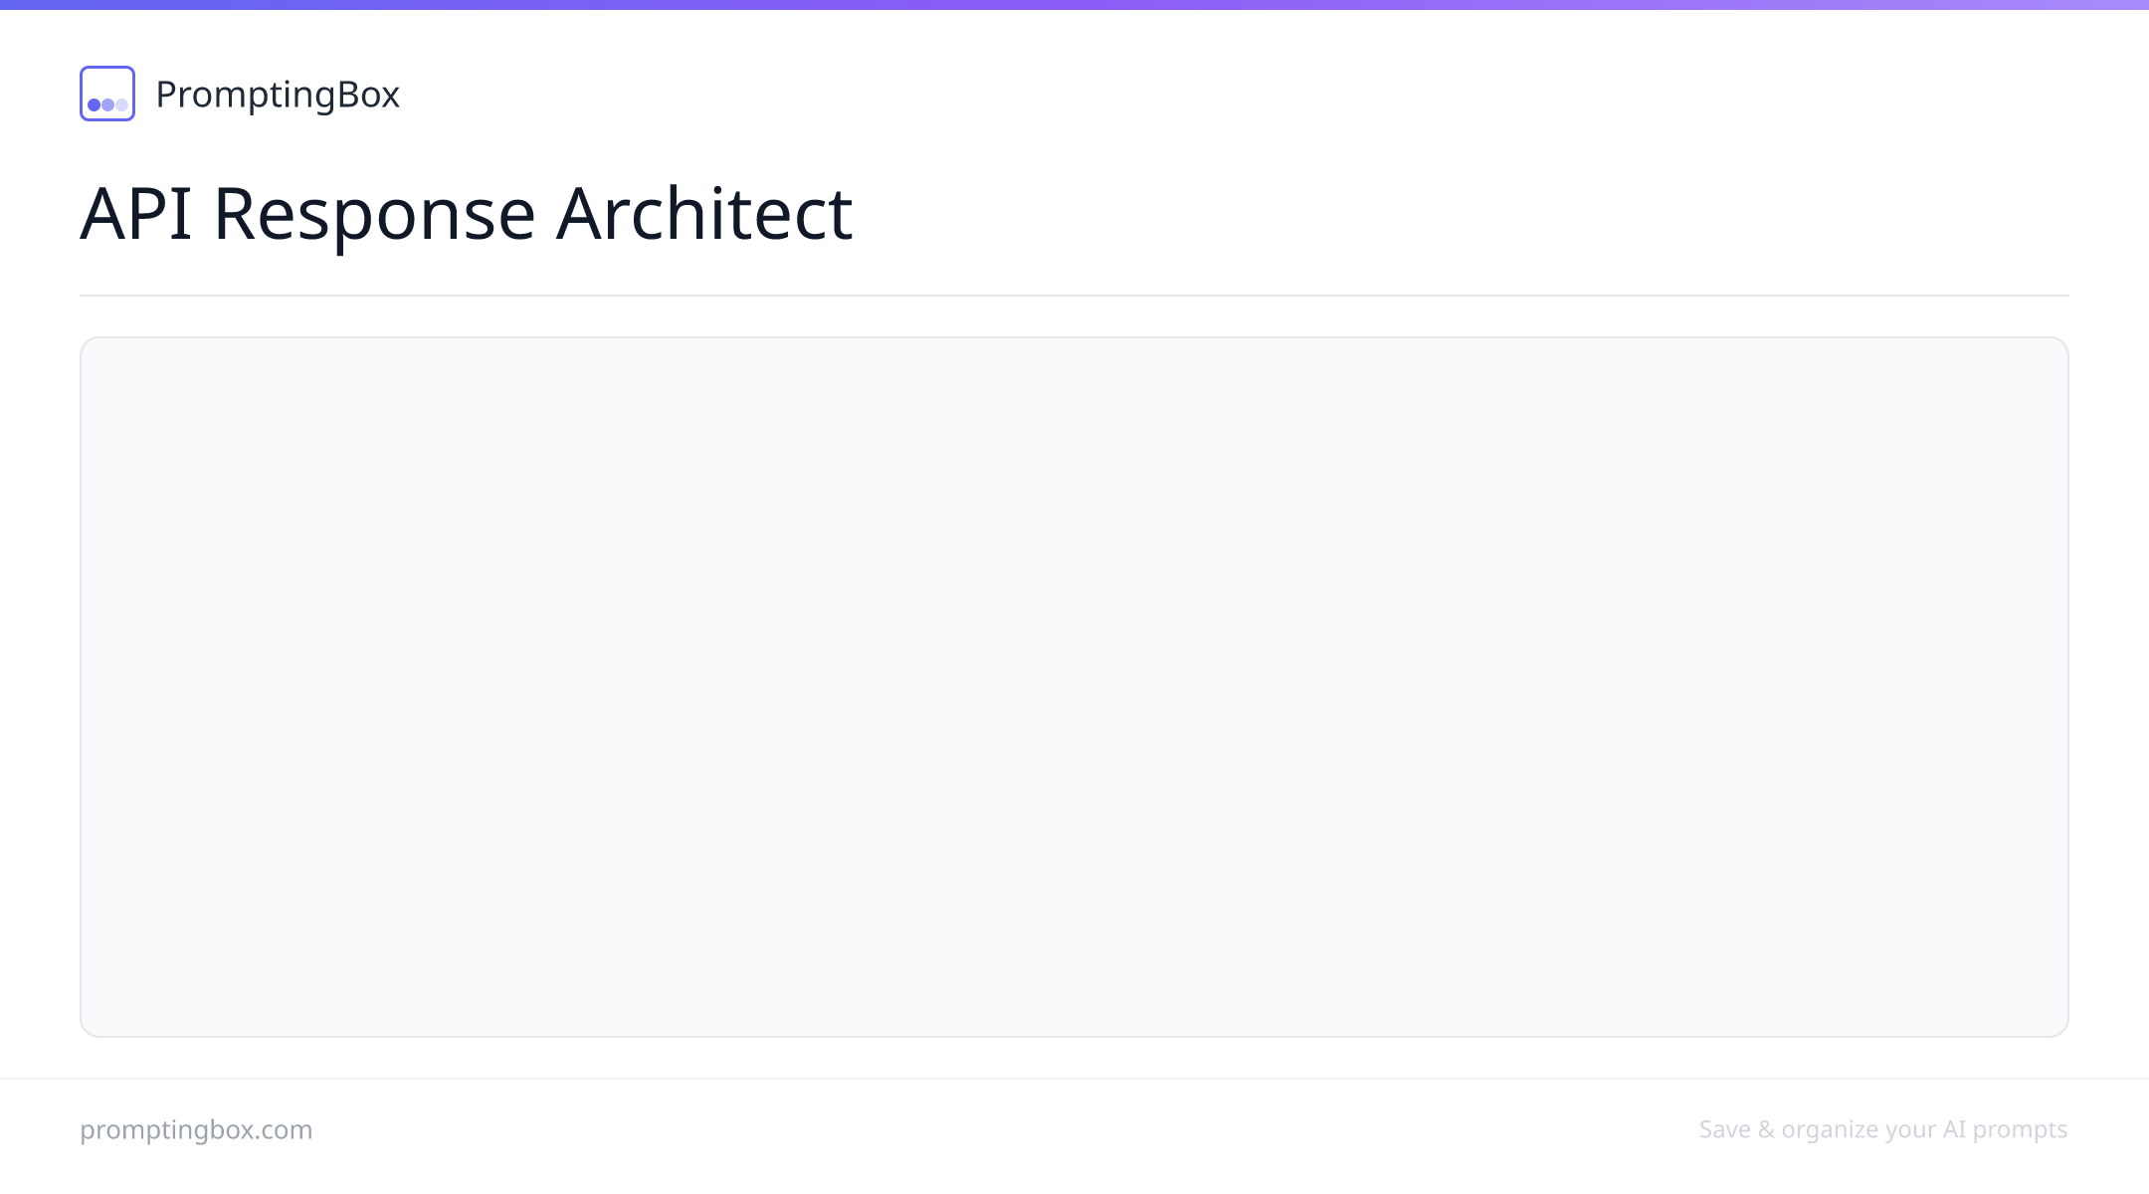The height and width of the screenshot is (1194, 2149).
Task: Click the middle dot in the logo icon
Action: tap(107, 104)
